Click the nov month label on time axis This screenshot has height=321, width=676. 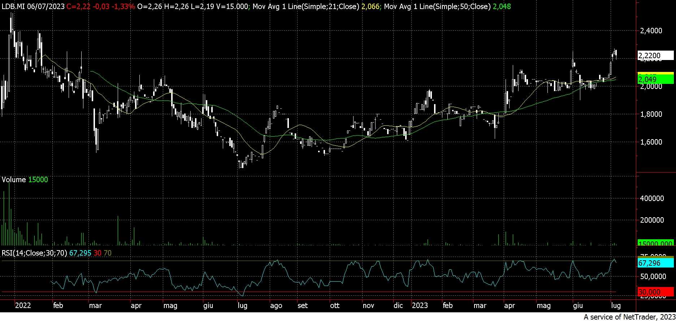368,305
